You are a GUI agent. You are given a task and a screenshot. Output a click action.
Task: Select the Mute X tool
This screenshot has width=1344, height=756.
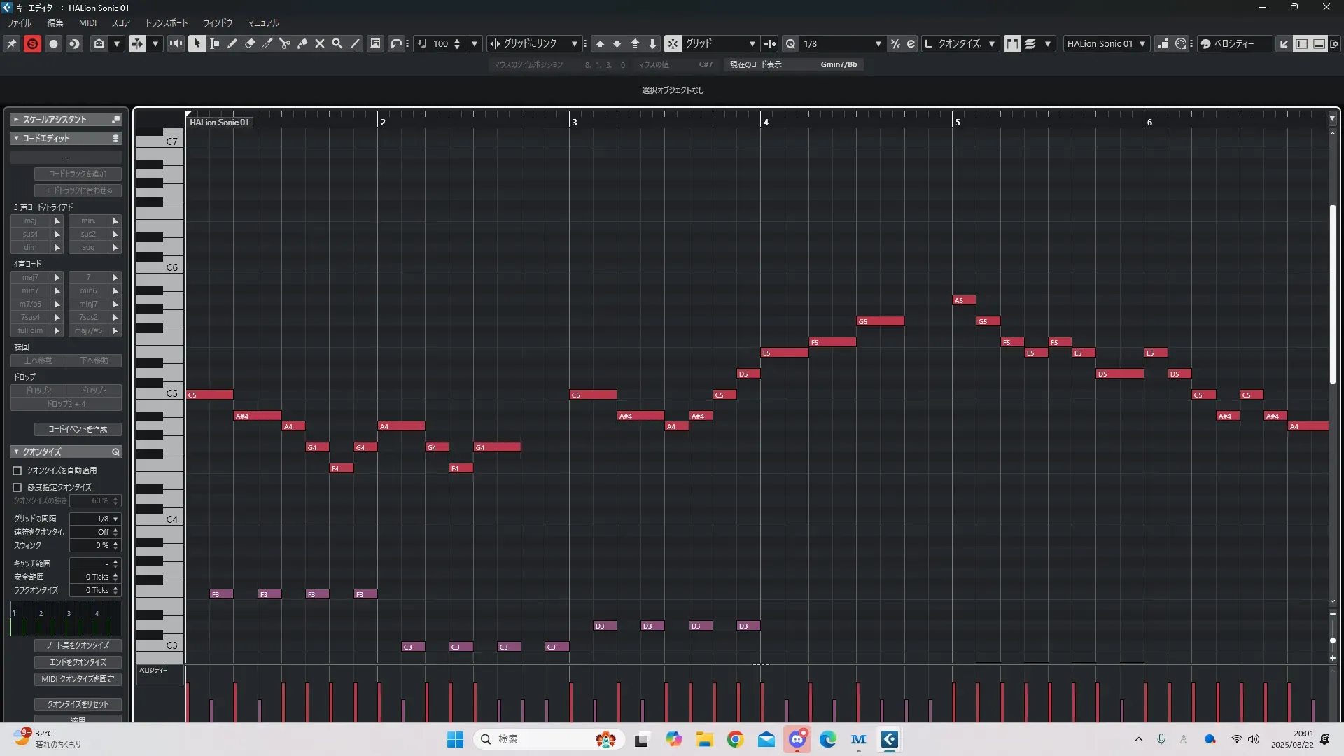(320, 43)
